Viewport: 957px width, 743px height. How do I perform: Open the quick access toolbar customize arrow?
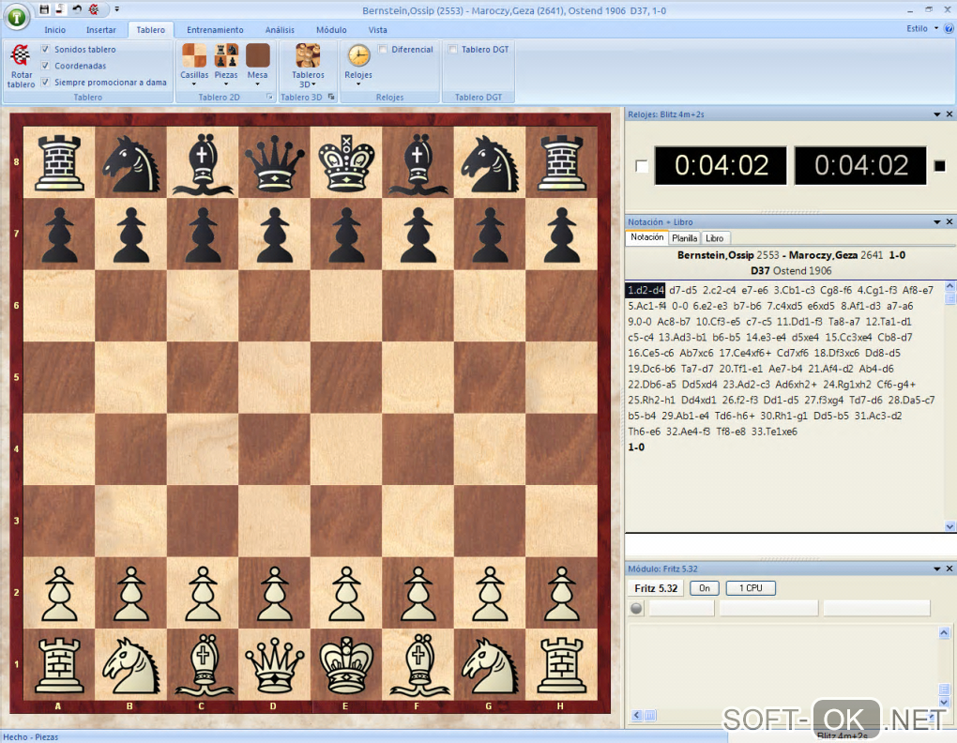(x=116, y=9)
